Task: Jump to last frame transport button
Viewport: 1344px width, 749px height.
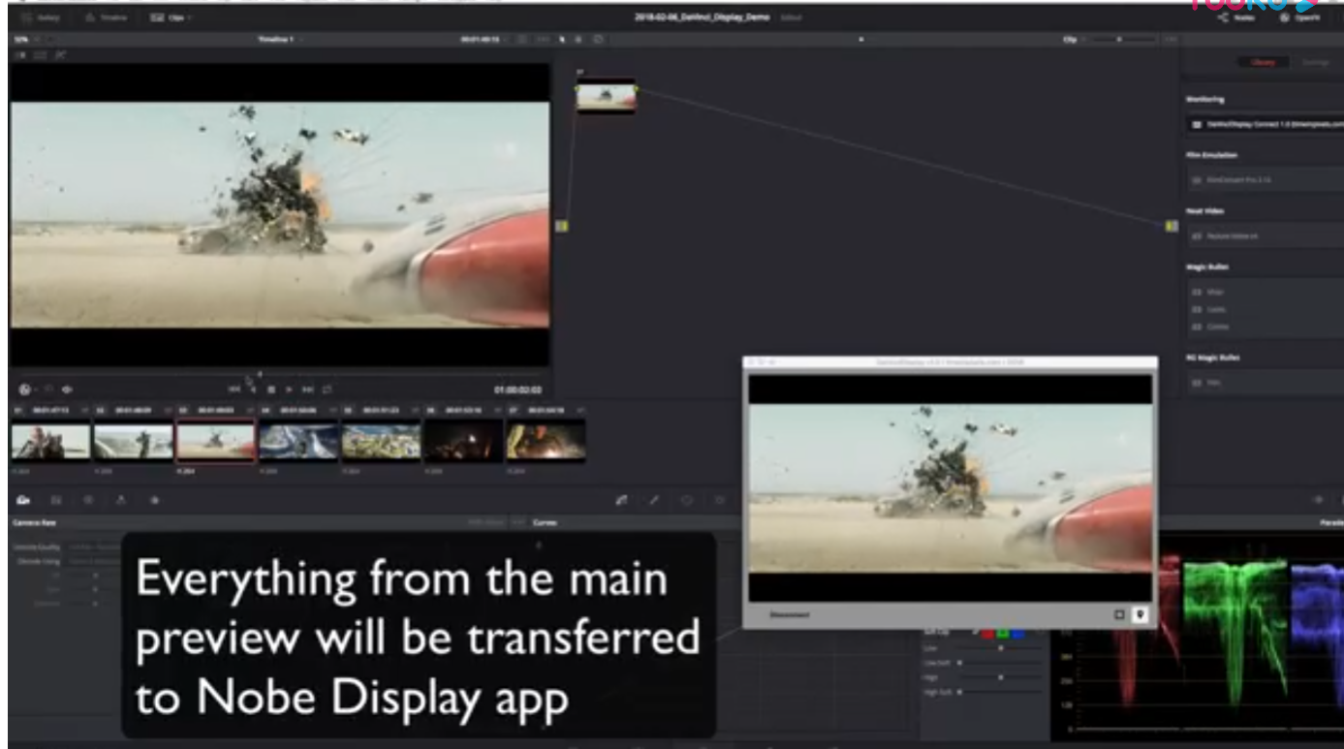Action: point(307,389)
